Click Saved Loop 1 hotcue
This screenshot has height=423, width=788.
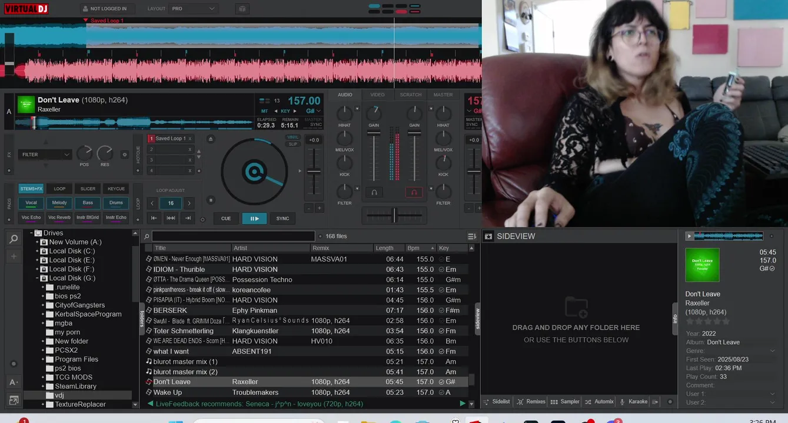click(171, 139)
